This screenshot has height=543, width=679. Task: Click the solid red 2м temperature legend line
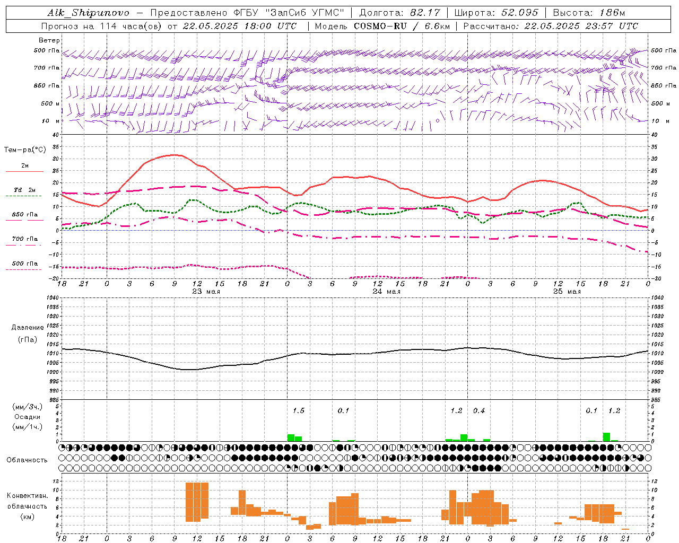tap(24, 171)
